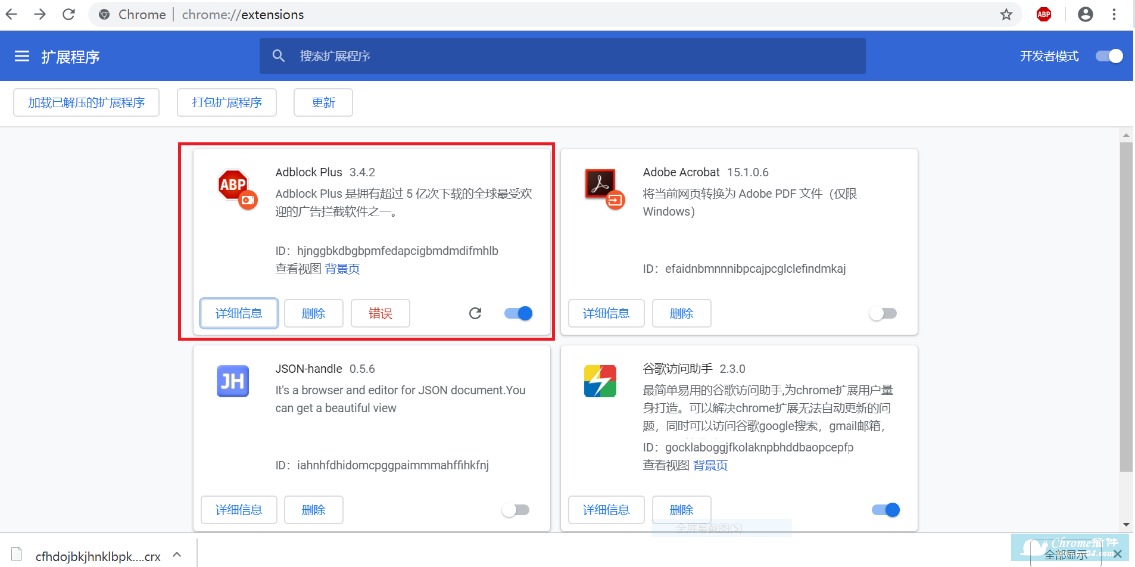Focus the 搜索扩展程序 search field
The width and height of the screenshot is (1135, 567).
(563, 56)
